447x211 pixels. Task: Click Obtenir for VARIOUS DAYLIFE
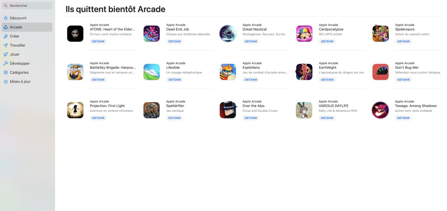pos(327,118)
